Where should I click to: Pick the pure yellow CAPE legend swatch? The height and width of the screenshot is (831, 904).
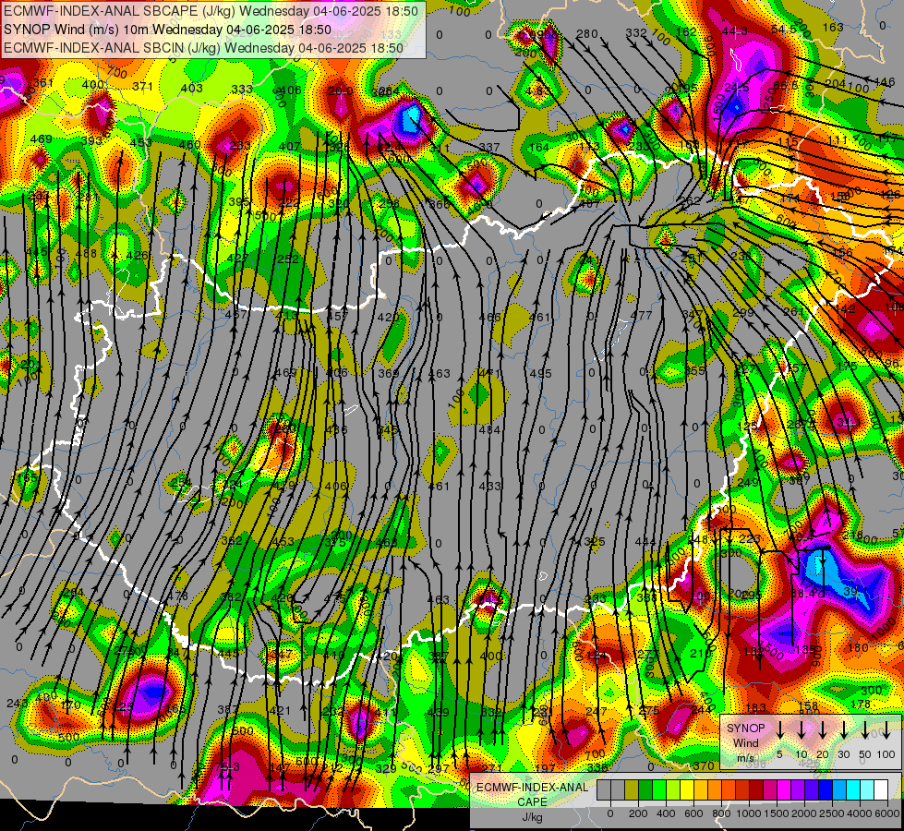687,790
